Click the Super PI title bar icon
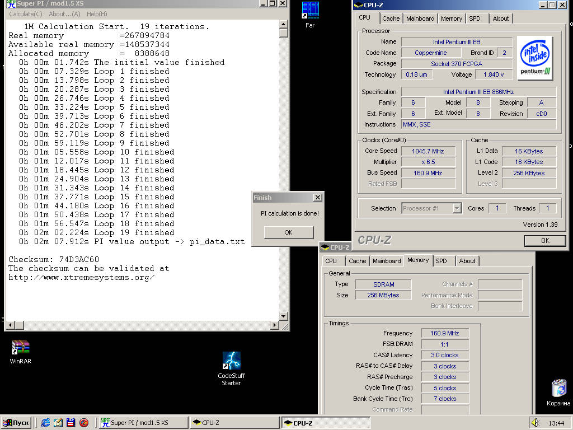 (x=11, y=4)
